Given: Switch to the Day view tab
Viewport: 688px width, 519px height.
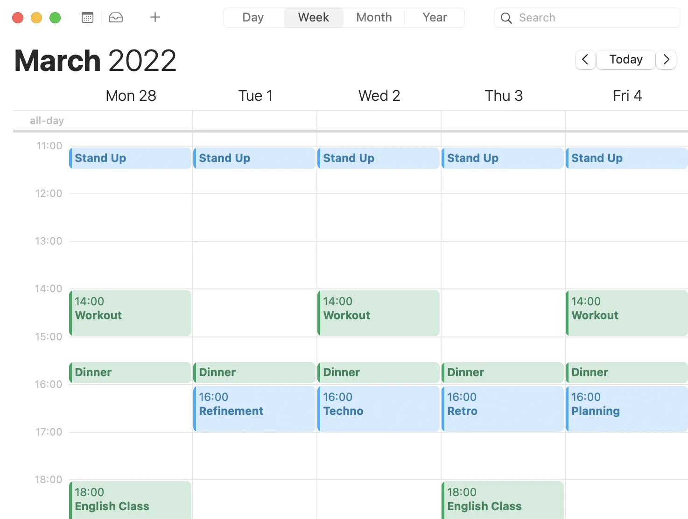Looking at the screenshot, I should click(253, 17).
